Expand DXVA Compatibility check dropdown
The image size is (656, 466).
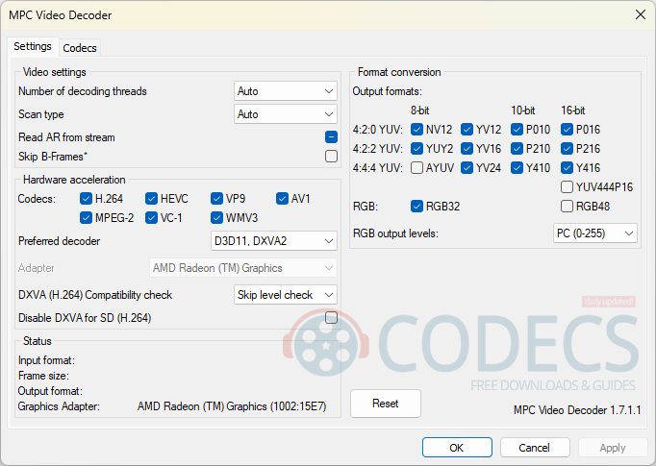click(x=286, y=295)
